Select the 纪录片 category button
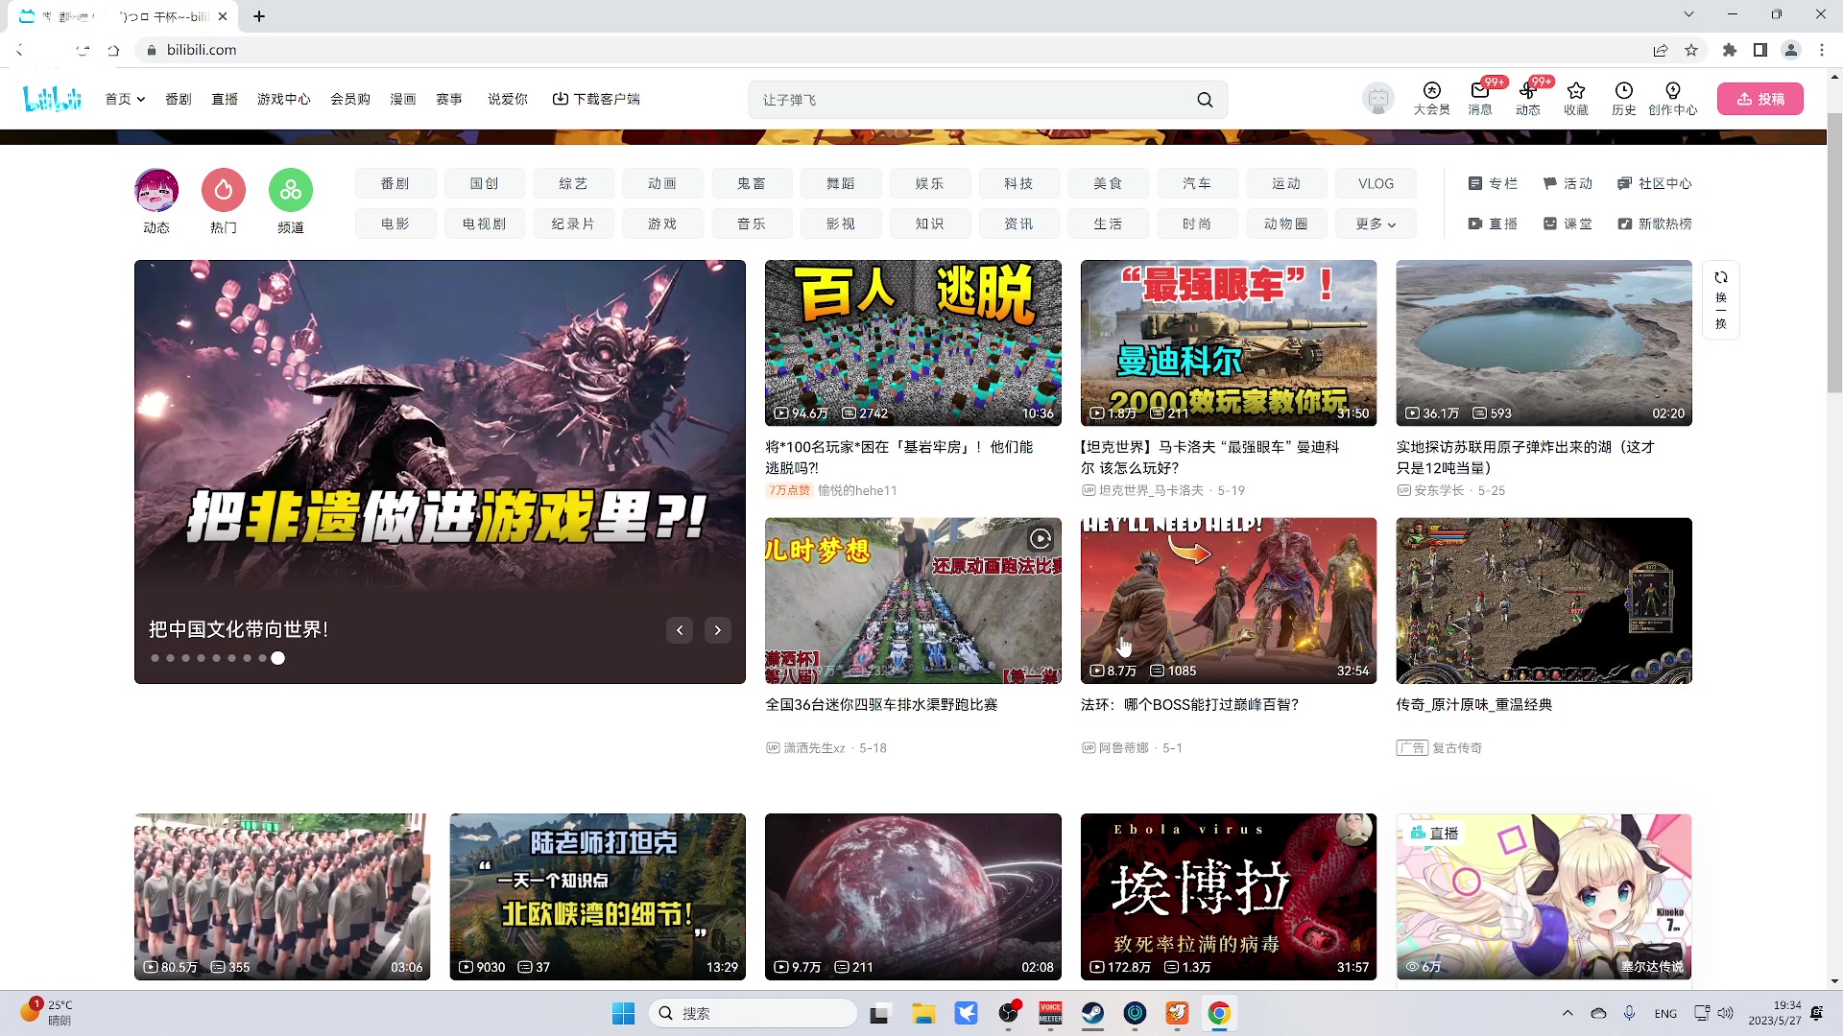The height and width of the screenshot is (1036, 1843). tap(573, 224)
